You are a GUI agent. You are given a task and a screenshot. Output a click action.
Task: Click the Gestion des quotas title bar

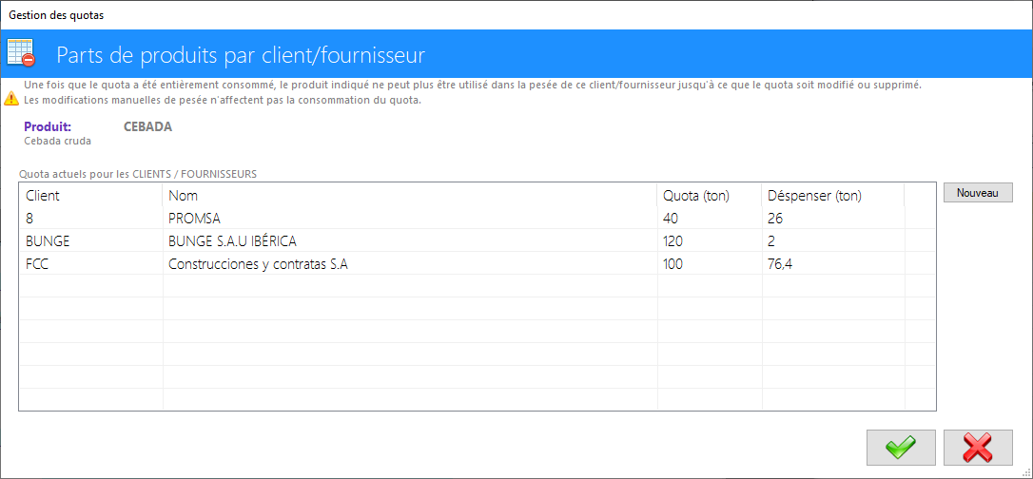point(516,14)
